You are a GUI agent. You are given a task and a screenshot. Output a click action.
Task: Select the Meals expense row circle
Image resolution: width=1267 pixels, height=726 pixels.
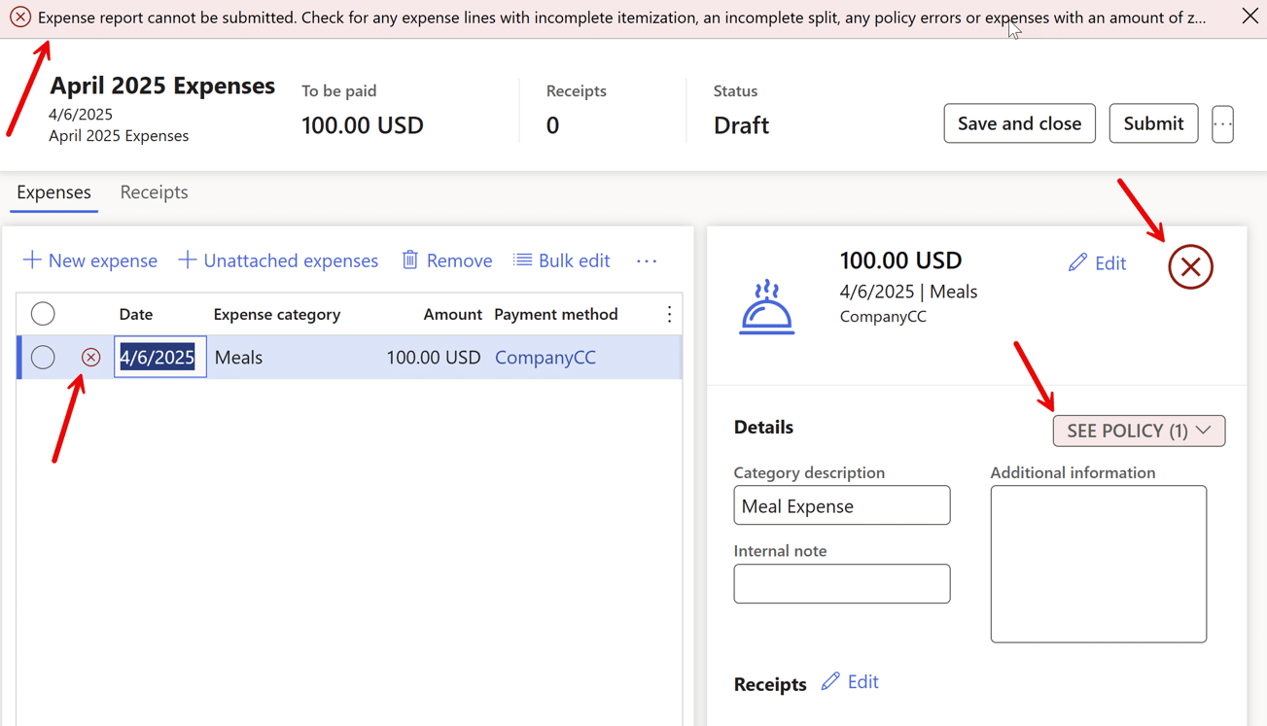(43, 358)
